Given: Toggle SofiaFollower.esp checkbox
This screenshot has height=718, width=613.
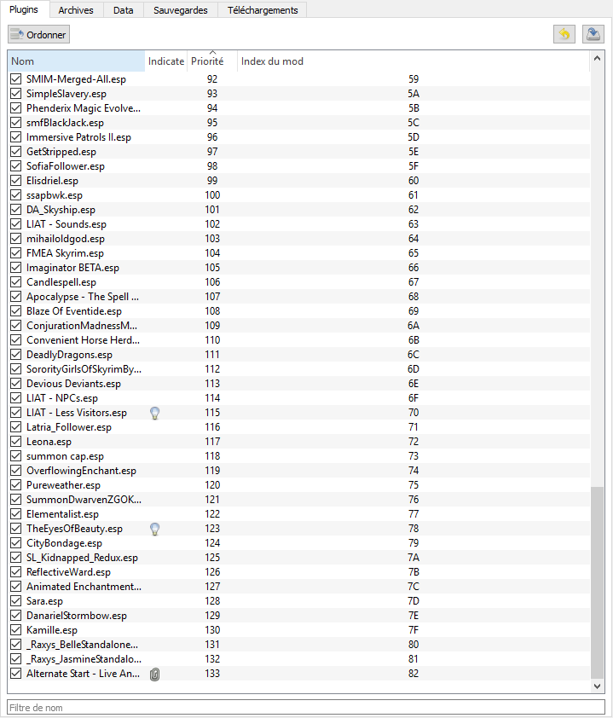Looking at the screenshot, I should [16, 166].
